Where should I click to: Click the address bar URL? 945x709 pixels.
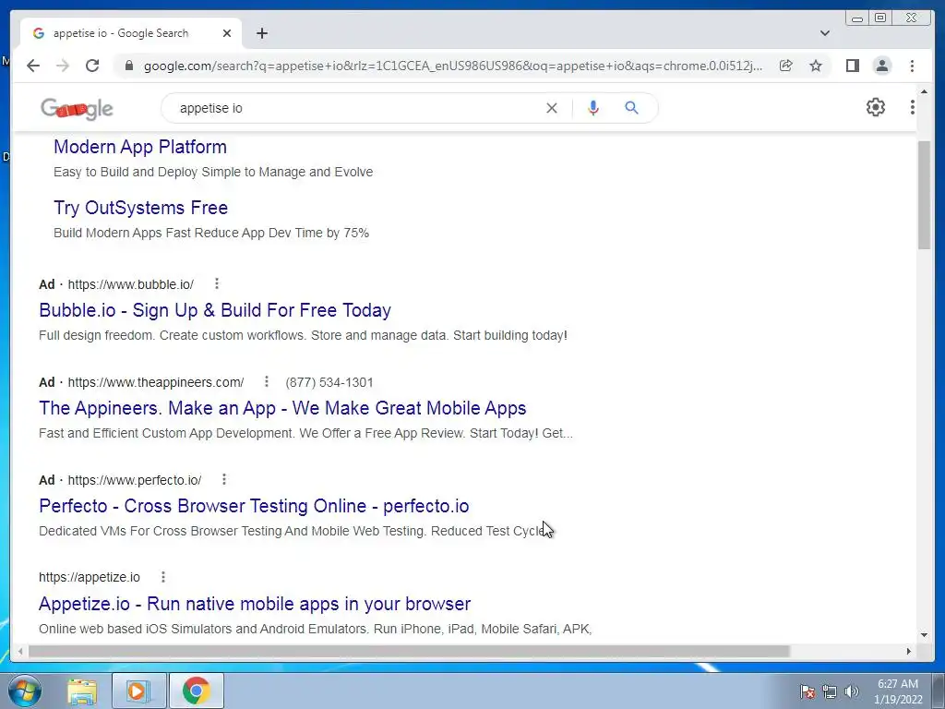coord(452,66)
